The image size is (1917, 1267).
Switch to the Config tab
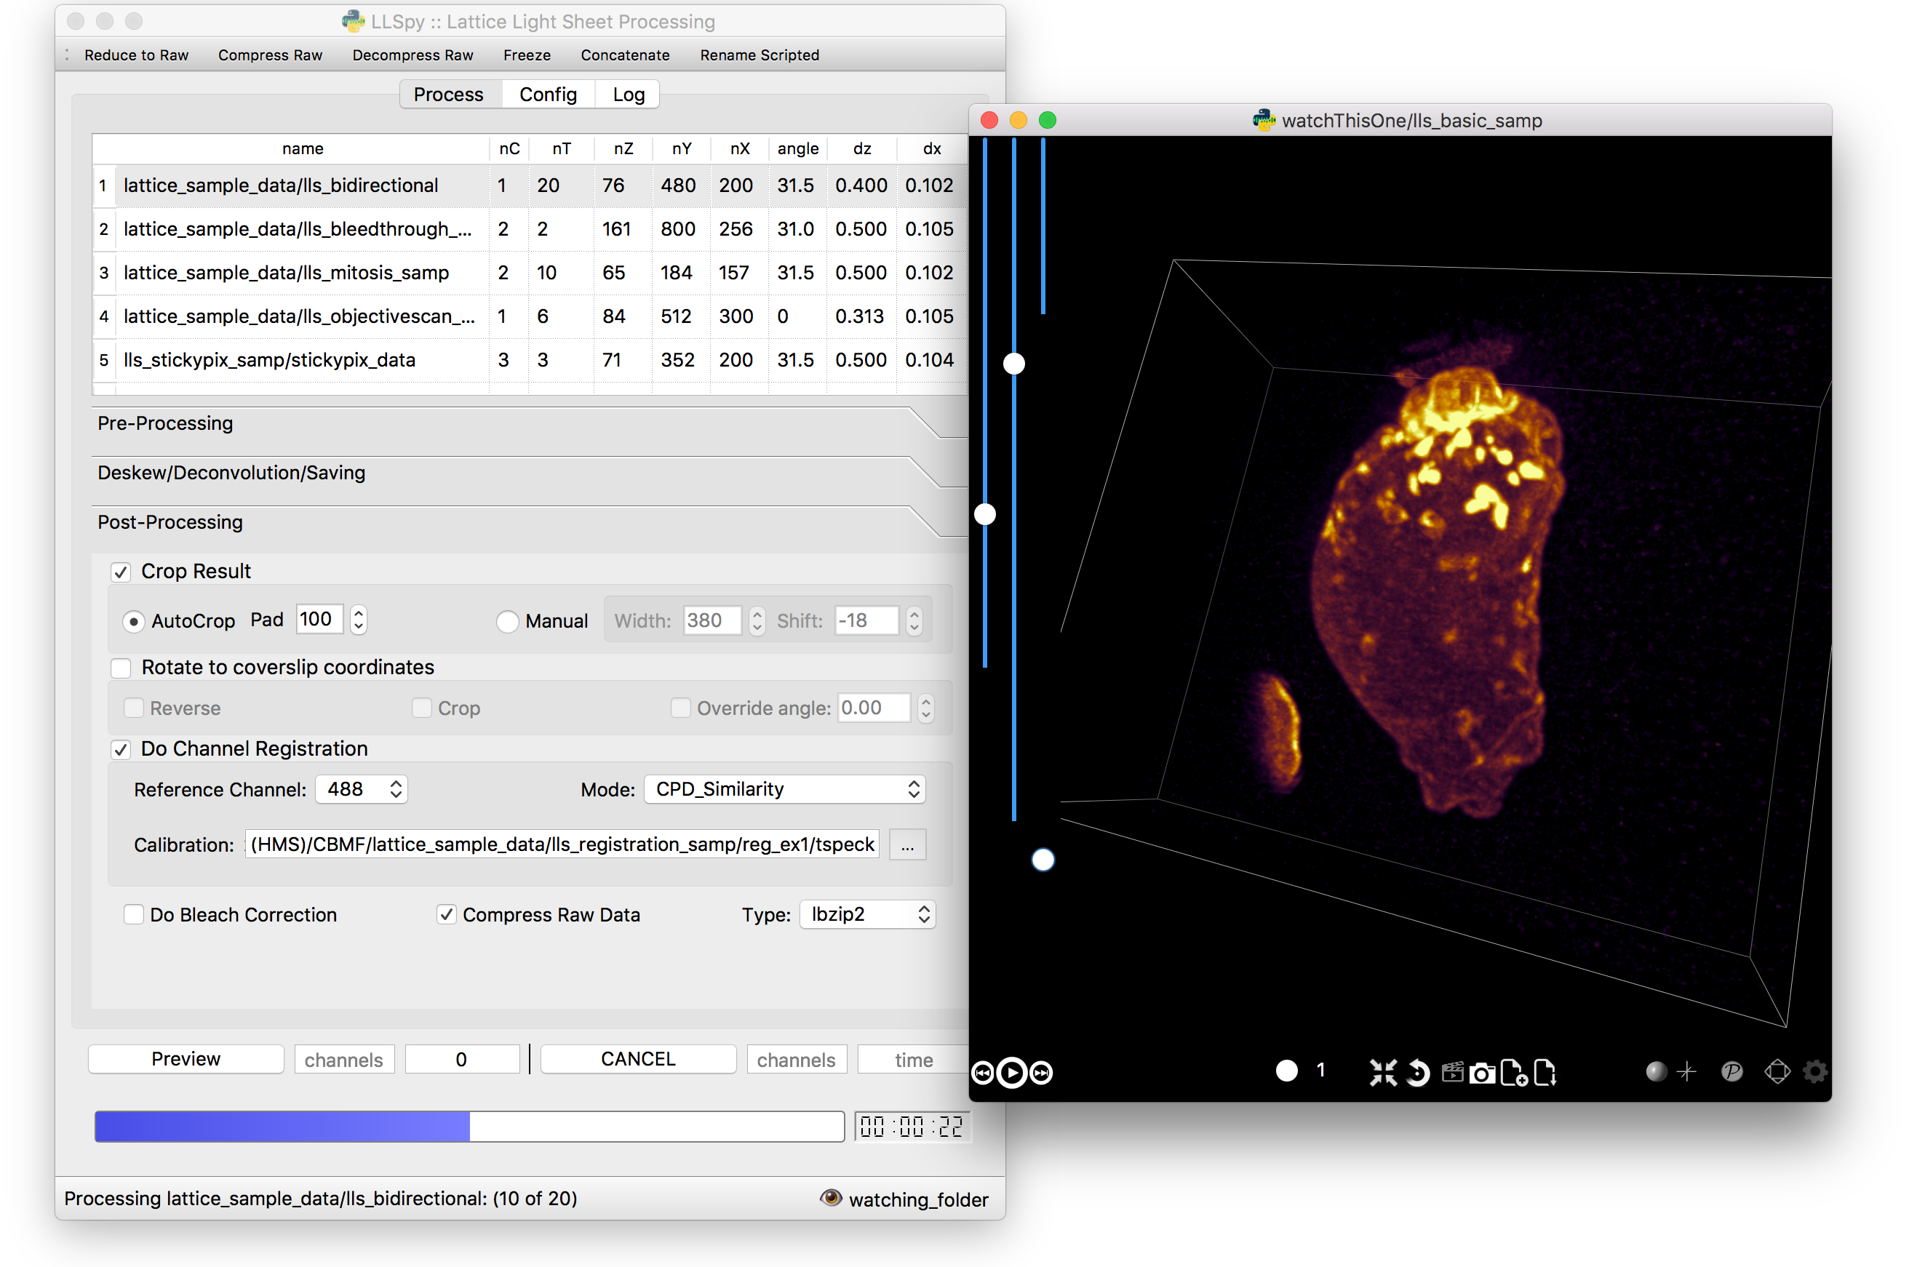pyautogui.click(x=547, y=95)
